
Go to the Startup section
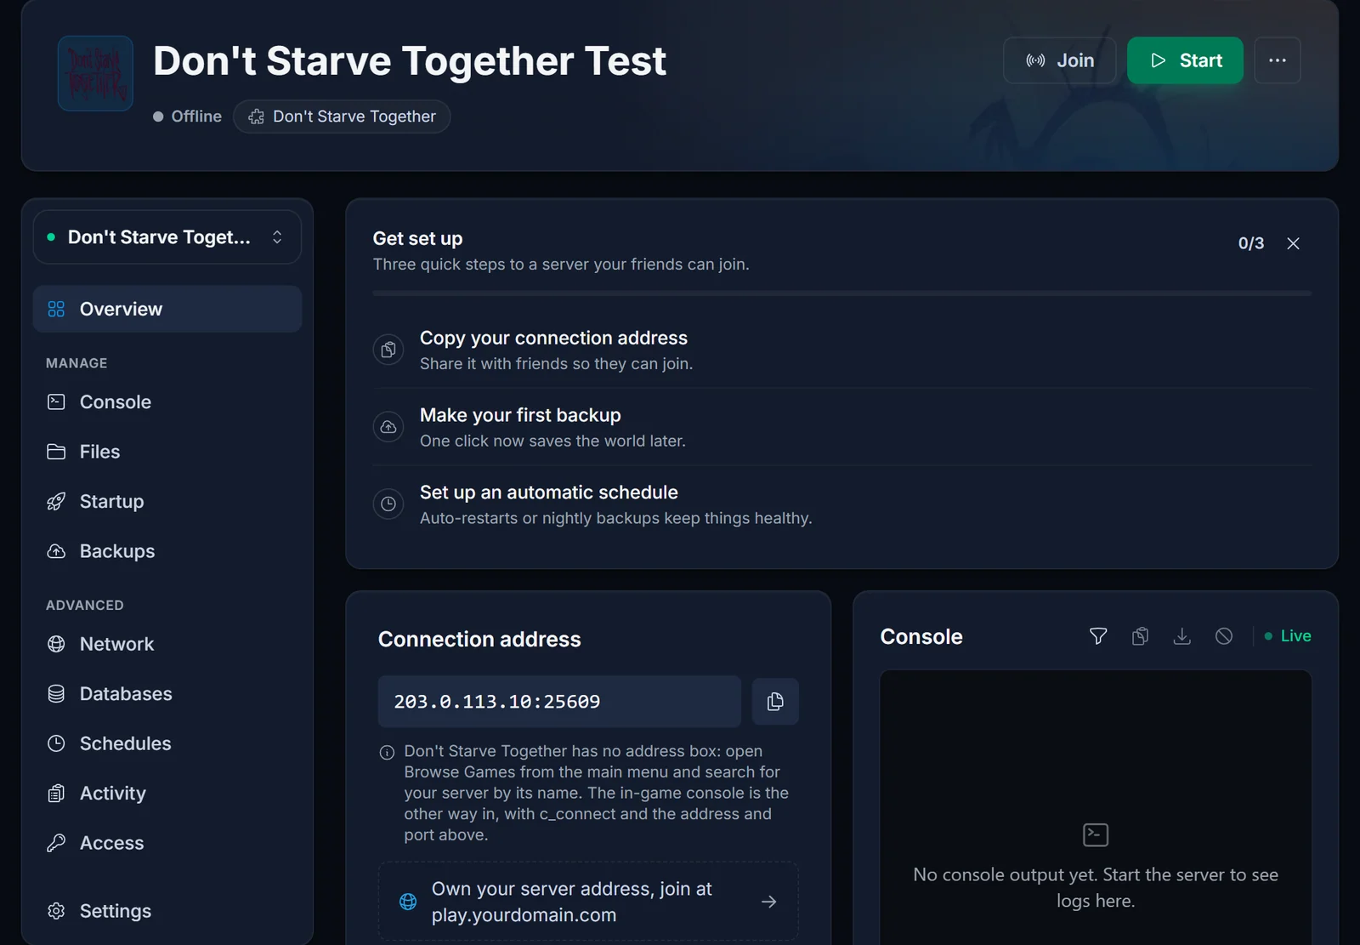167,501
